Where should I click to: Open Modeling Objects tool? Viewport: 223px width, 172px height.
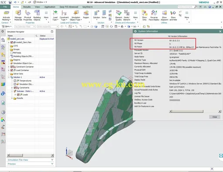pos(37,13)
